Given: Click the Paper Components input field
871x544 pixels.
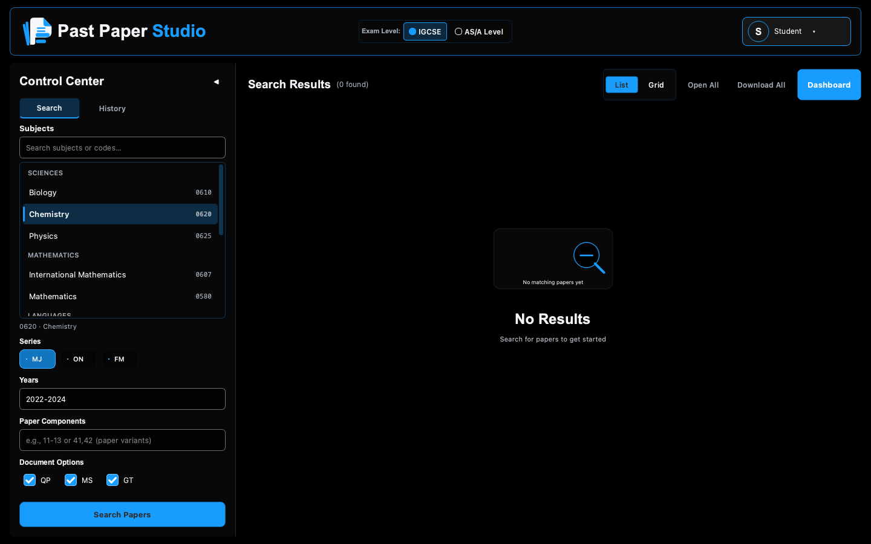Looking at the screenshot, I should pyautogui.click(x=122, y=440).
